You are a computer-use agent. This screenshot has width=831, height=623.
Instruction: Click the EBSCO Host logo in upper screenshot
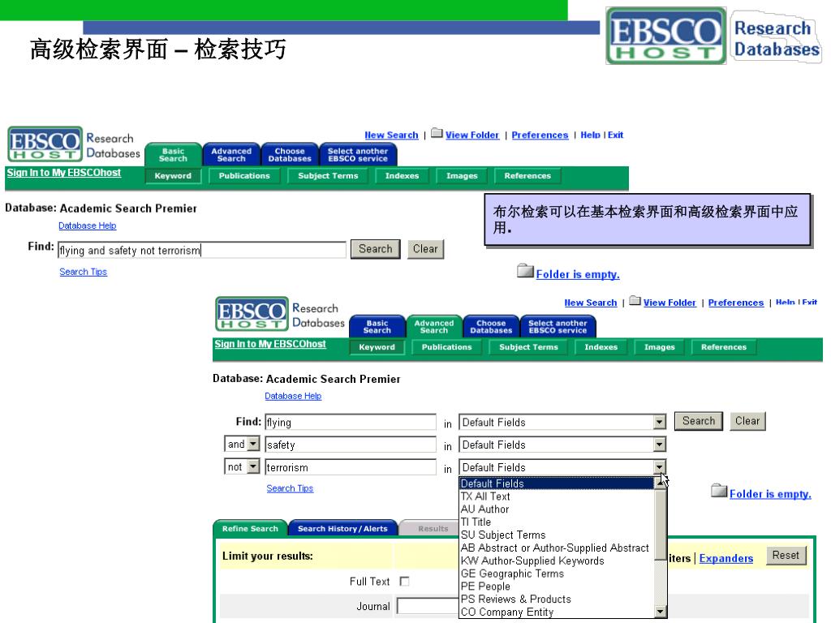(x=45, y=144)
